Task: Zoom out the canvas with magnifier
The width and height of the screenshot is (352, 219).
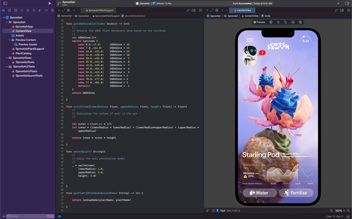Action: point(331,211)
